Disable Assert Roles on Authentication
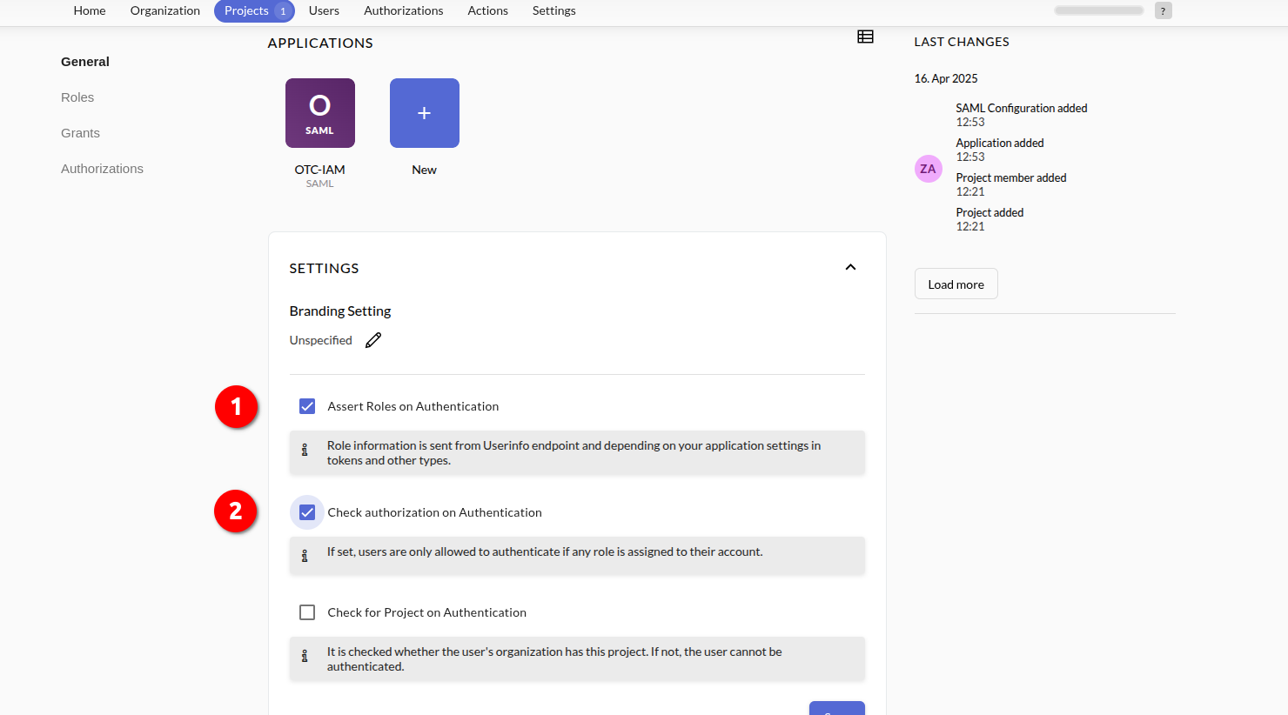The image size is (1288, 715). point(307,406)
